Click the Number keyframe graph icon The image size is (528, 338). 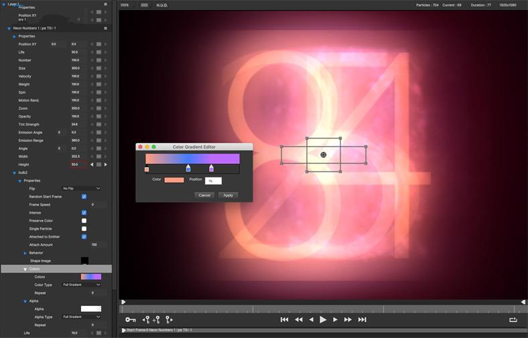coord(98,60)
